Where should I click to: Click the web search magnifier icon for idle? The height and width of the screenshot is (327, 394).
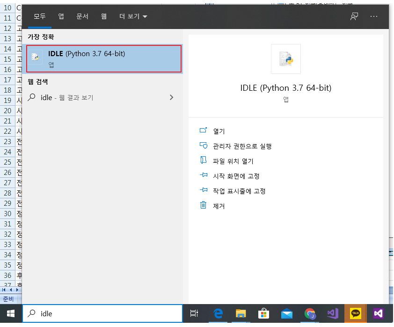pyautogui.click(x=32, y=97)
